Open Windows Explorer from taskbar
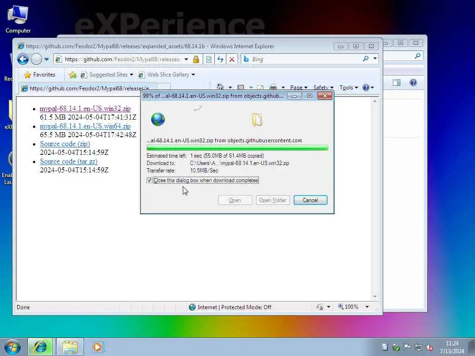 point(70,347)
